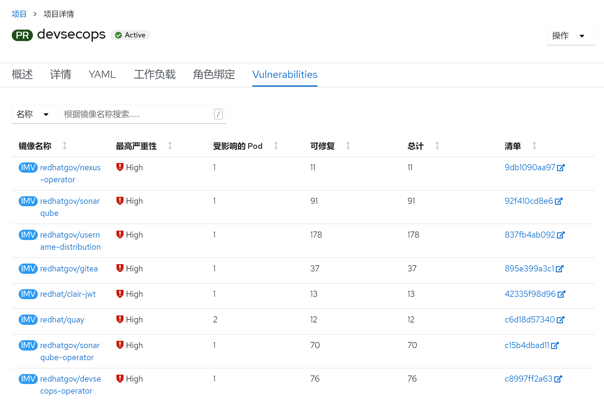Sort table by 镜像名称 column arrows

pyautogui.click(x=65, y=146)
